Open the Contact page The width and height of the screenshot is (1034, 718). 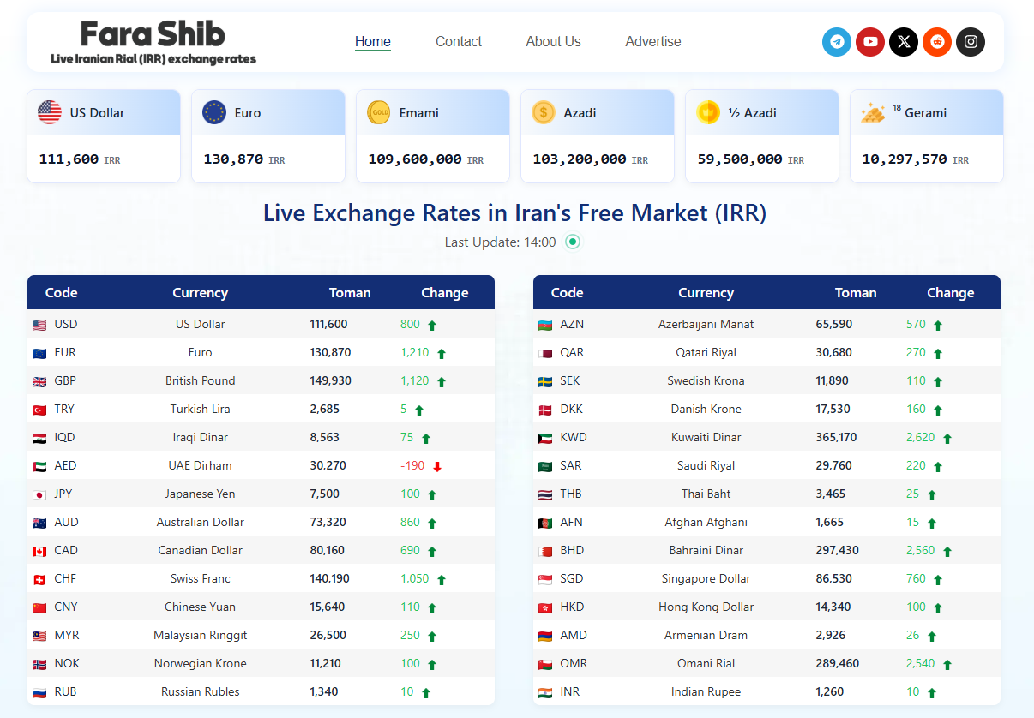click(x=458, y=42)
